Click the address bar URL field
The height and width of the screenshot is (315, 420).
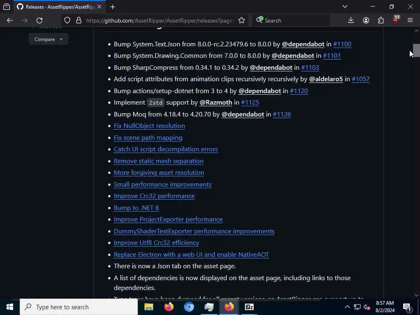[159, 21]
